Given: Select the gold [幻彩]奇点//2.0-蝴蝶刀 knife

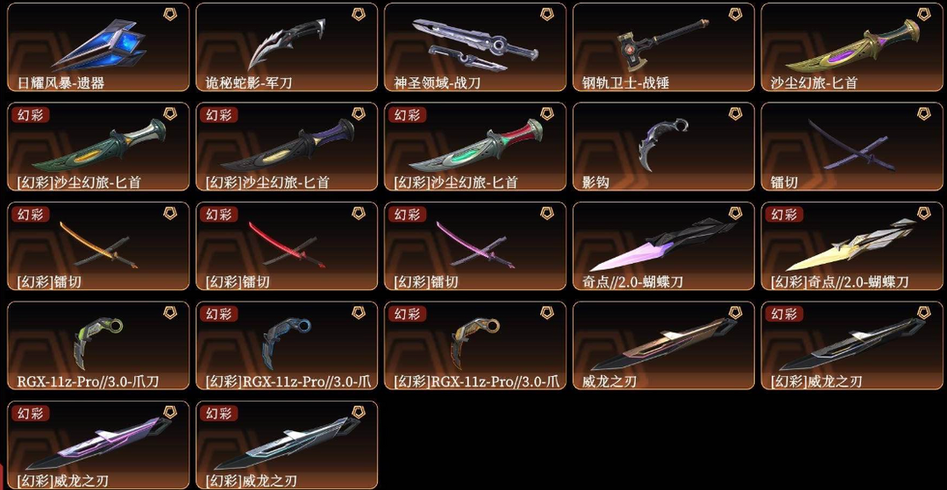Looking at the screenshot, I should [851, 246].
